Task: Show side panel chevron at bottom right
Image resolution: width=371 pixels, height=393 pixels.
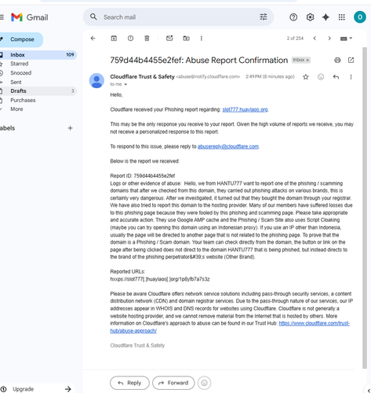Action: pyautogui.click(x=369, y=391)
